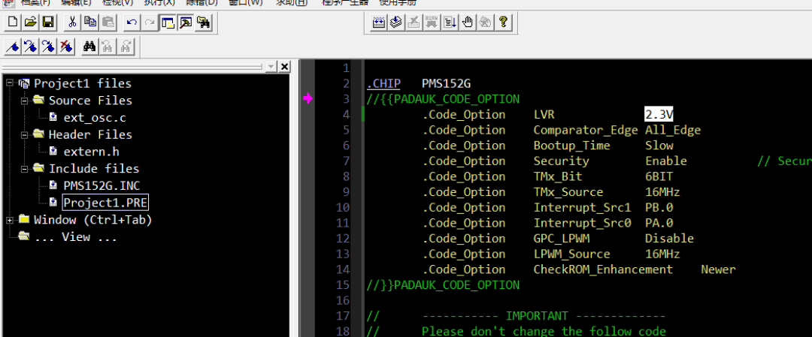Collapse the Source Files folder
Screen dimensions: 812x337
coord(24,100)
